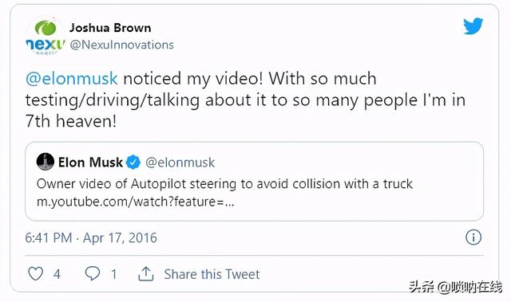Open the @NexuInnovations handle

(x=122, y=45)
